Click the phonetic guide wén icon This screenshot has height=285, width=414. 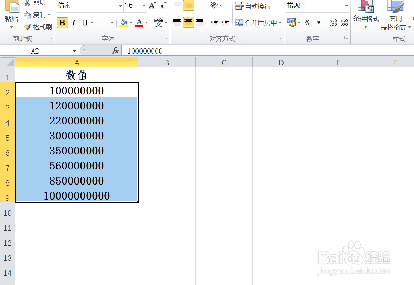[158, 23]
